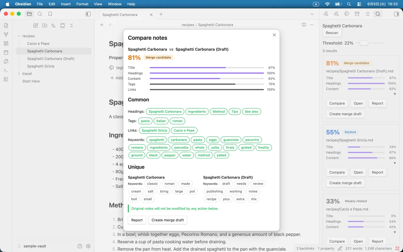Click Compare for Spaghetti Gricia result

tap(337, 172)
